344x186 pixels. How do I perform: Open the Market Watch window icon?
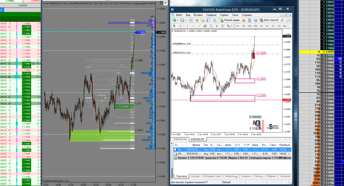(x=191, y=20)
